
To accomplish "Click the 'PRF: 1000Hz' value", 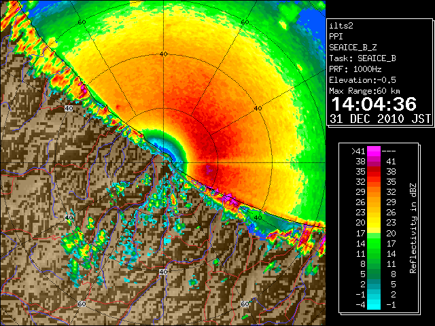I will [x=355, y=69].
